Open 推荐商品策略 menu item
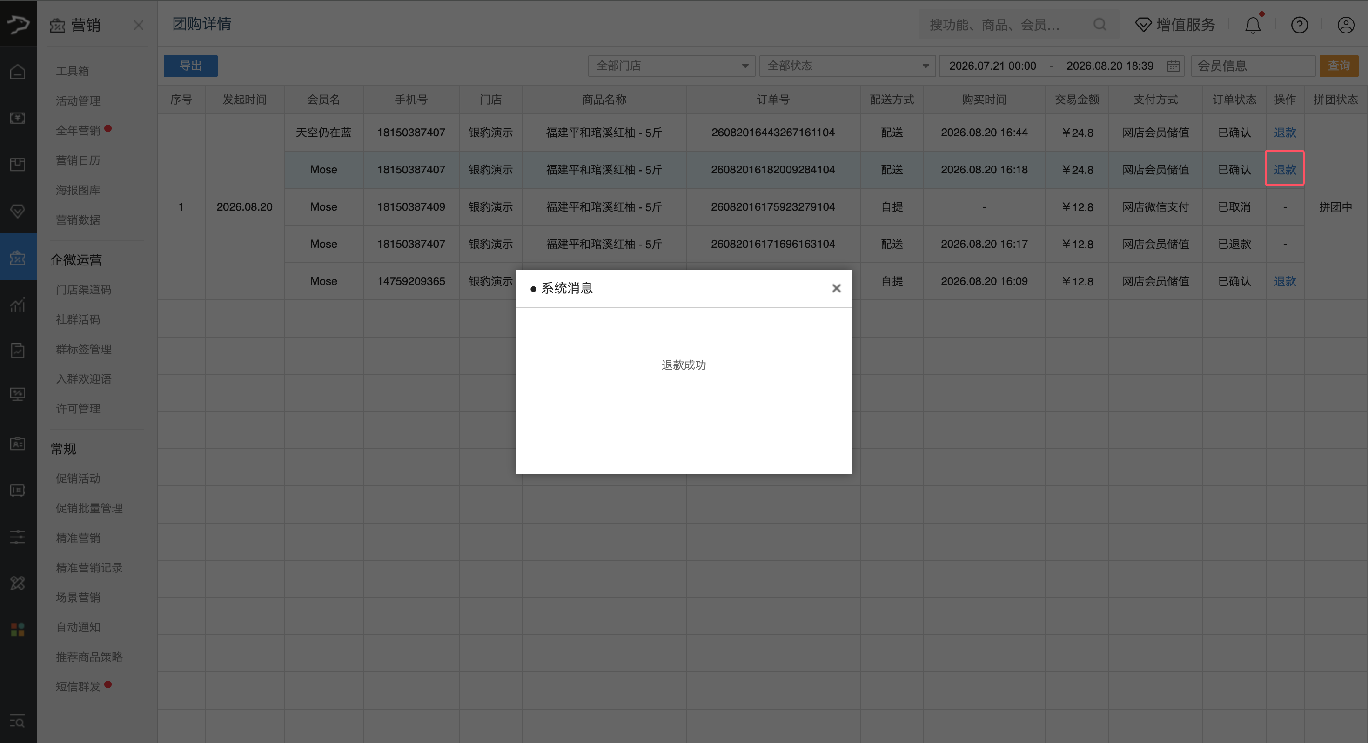The image size is (1368, 743). 89,657
